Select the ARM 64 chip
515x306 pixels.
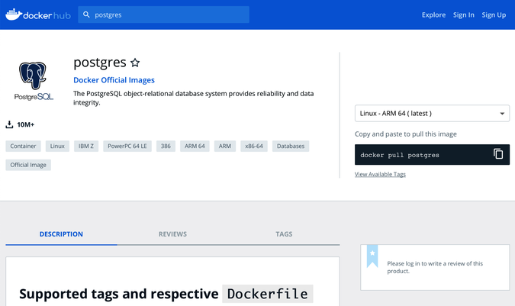(x=195, y=146)
